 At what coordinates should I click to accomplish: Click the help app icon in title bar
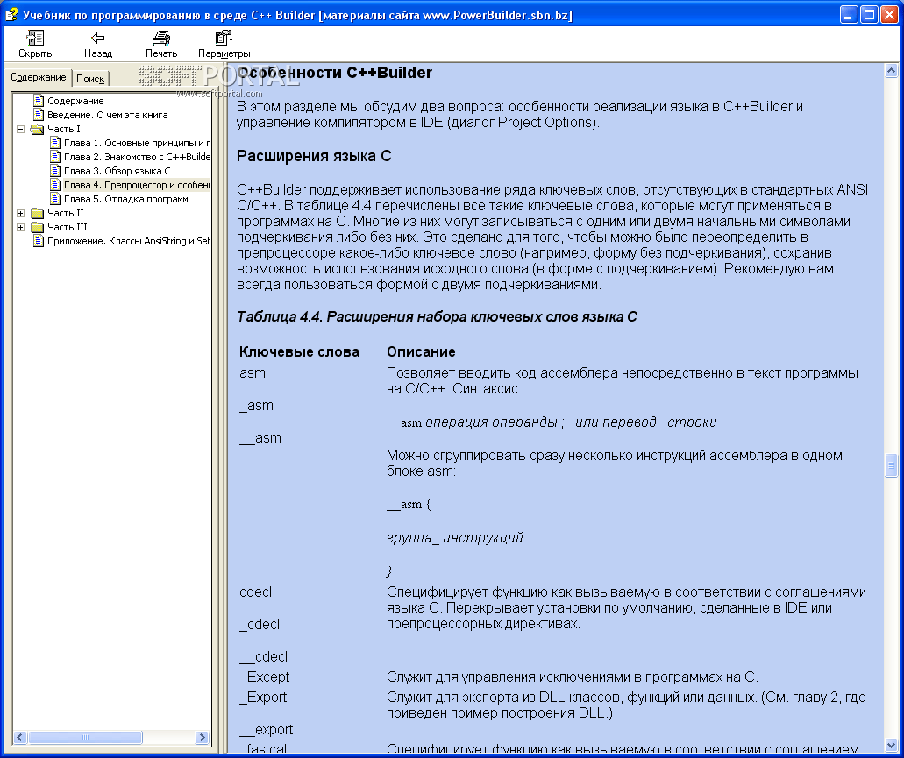pos(11,14)
